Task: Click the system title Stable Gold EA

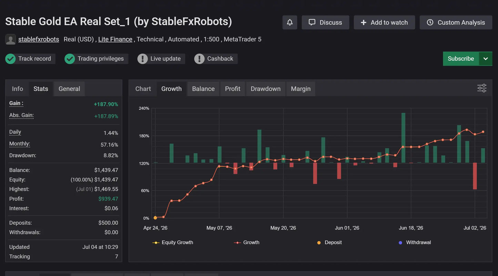Action: tap(119, 21)
